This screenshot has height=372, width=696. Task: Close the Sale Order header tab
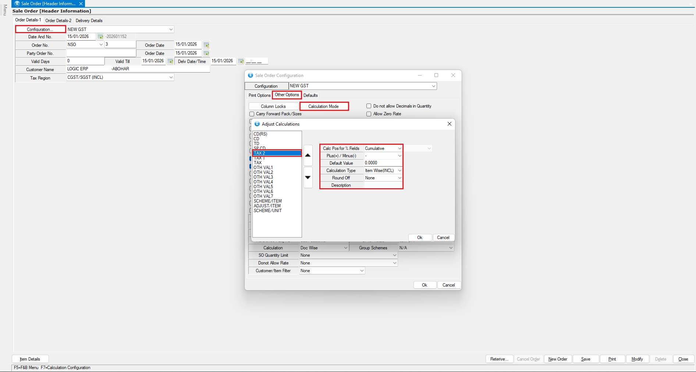coord(81,4)
